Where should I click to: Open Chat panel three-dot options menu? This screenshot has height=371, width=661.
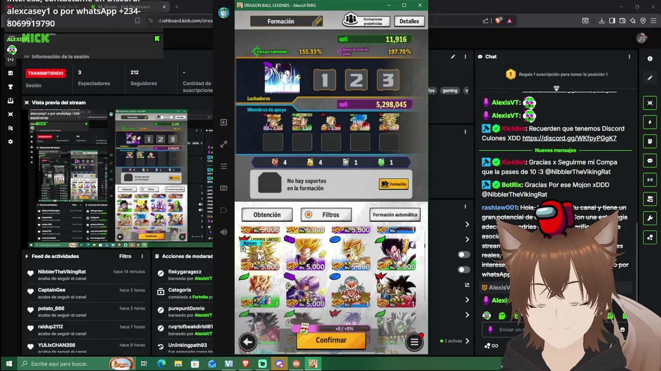coord(629,57)
